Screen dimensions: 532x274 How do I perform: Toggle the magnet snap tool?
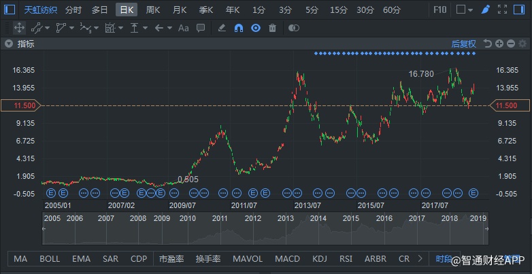(x=239, y=28)
